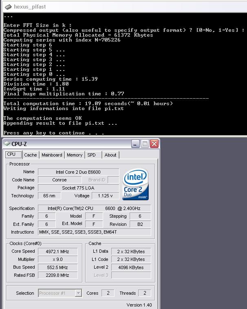Click the Core Speed value 4972.1 MHz

click(58, 252)
